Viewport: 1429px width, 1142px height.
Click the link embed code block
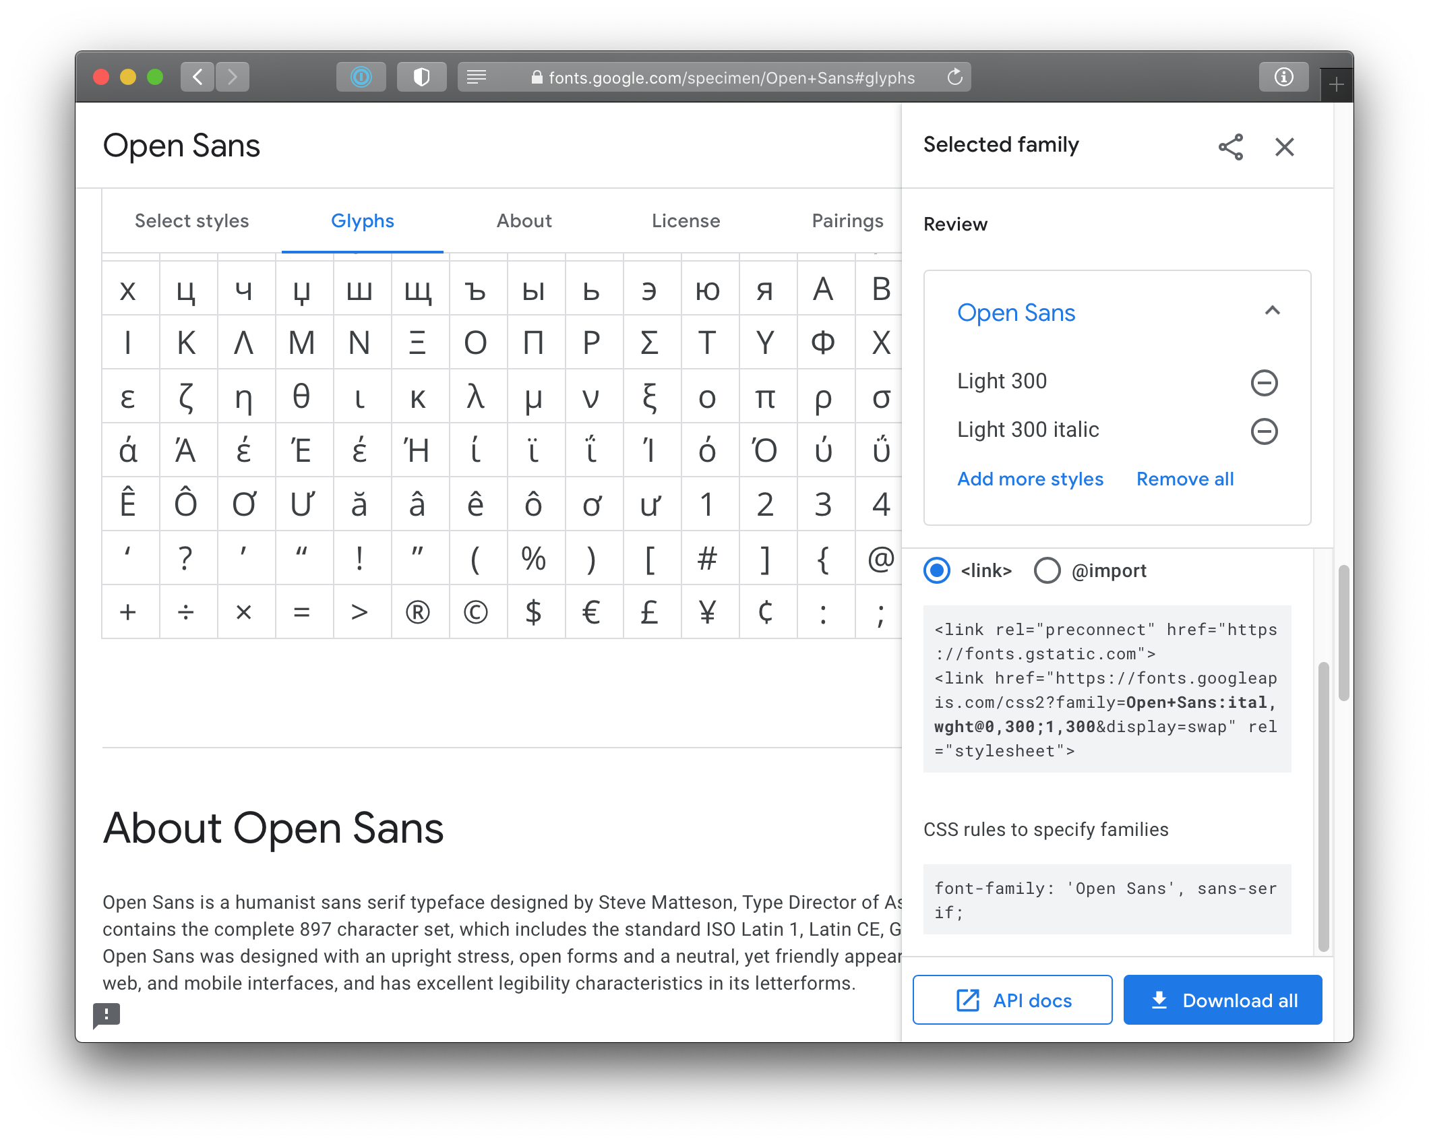click(1107, 689)
